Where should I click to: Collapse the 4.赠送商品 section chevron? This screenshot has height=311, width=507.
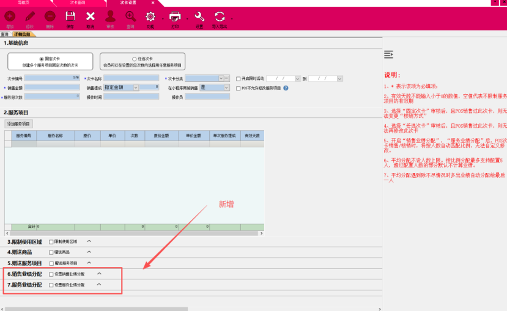tap(89, 252)
